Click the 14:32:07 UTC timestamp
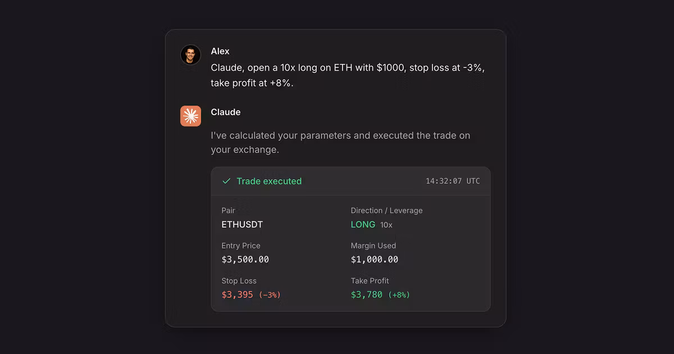Image resolution: width=674 pixels, height=354 pixels. coord(453,181)
